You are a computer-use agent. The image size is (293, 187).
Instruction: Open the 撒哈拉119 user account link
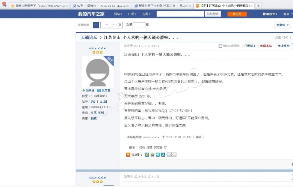(x=270, y=14)
